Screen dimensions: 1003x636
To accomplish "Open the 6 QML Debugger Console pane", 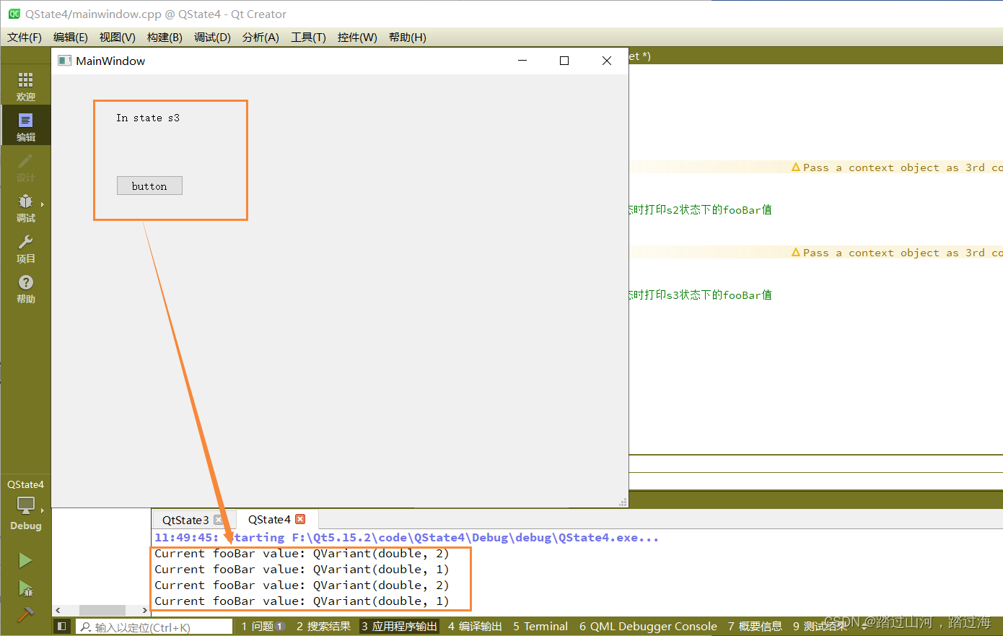I will pos(648,627).
